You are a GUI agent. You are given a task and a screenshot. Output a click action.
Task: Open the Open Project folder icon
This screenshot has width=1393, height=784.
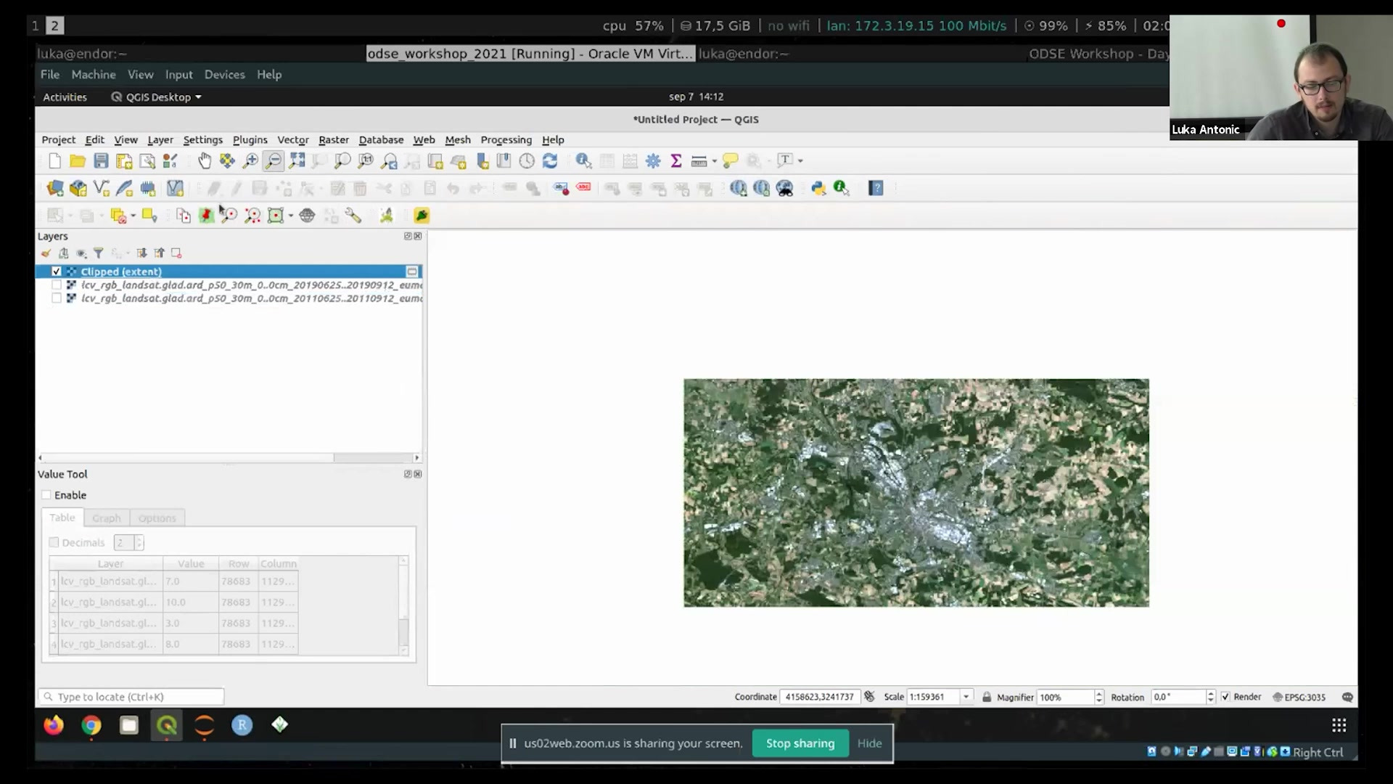pos(78,161)
